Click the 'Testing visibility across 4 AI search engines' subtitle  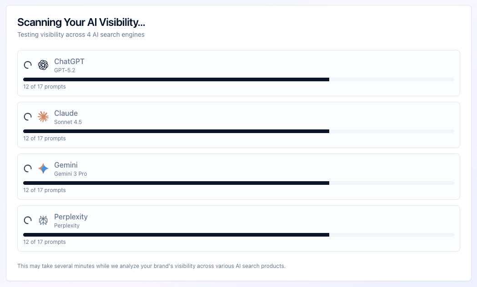click(x=81, y=35)
